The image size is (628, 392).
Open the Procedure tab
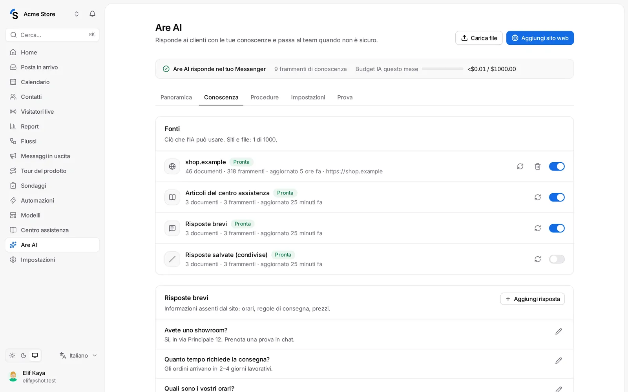click(x=265, y=98)
